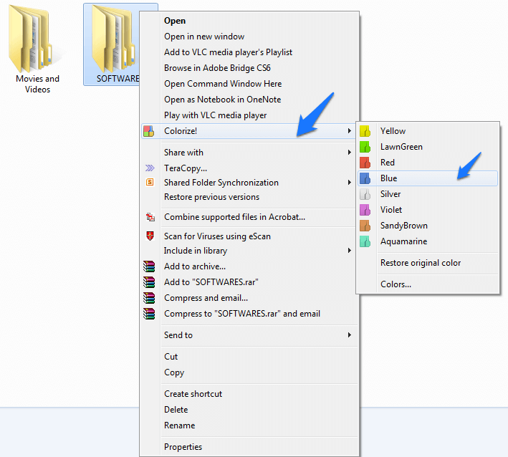Select Rename from the menu
The height and width of the screenshot is (457, 508).
(x=249, y=425)
